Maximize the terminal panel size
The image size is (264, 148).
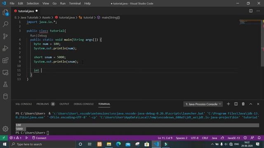[251, 104]
